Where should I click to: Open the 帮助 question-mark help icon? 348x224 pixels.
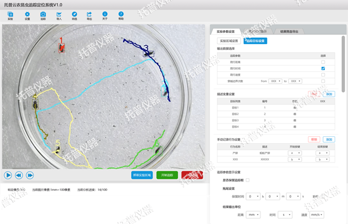click(x=121, y=16)
